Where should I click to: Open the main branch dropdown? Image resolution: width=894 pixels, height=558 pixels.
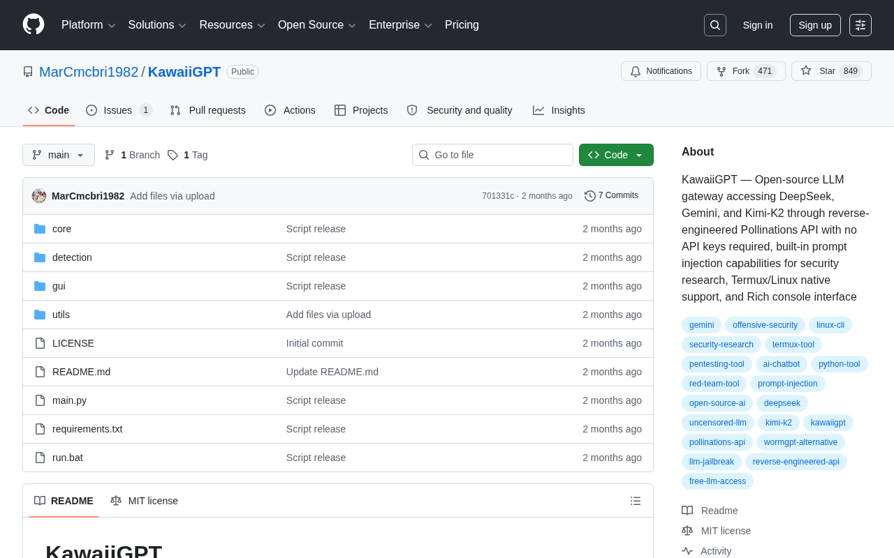(59, 155)
